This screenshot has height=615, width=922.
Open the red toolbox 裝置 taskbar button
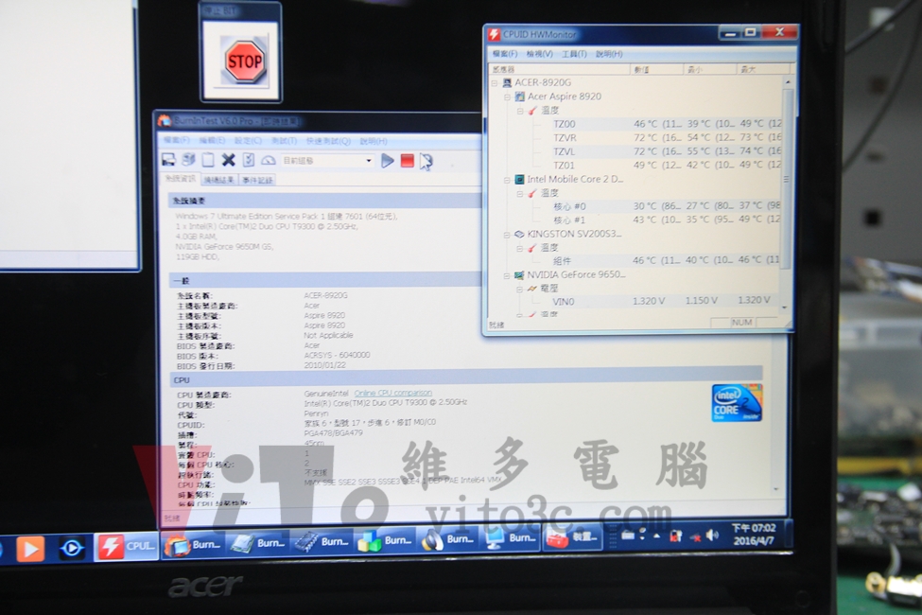coord(573,537)
